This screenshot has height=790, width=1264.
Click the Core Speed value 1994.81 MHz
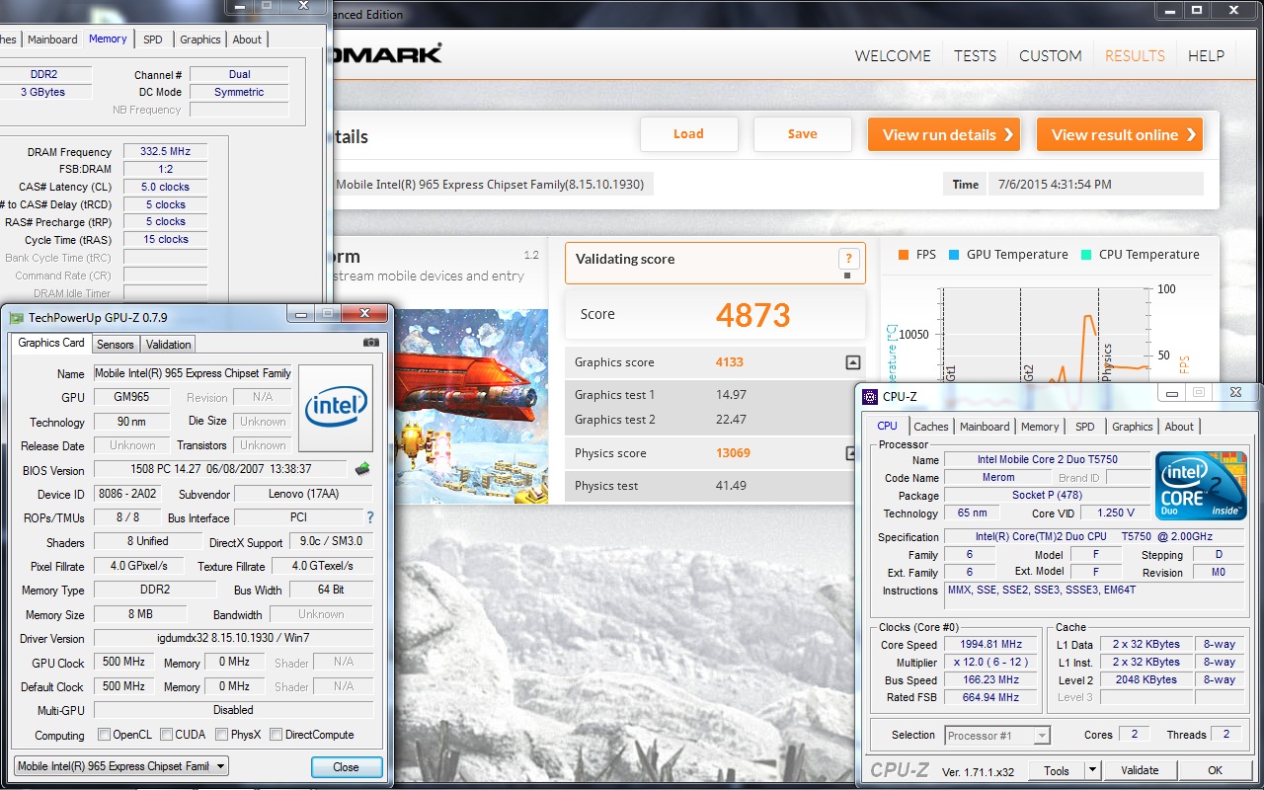click(992, 645)
